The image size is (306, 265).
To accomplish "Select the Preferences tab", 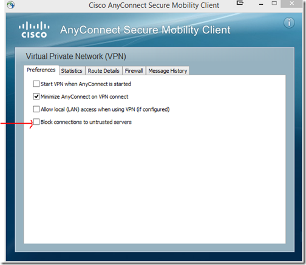I will [x=41, y=70].
